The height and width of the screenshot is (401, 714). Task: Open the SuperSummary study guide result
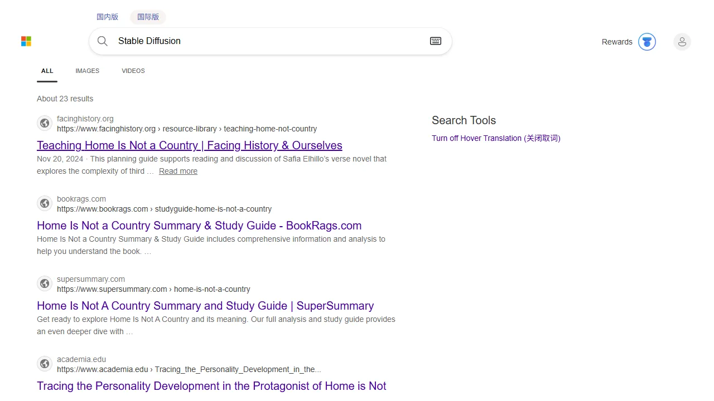point(205,306)
